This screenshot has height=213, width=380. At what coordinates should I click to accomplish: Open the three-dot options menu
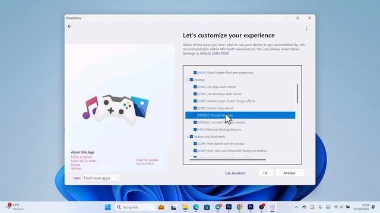pyautogui.click(x=306, y=29)
